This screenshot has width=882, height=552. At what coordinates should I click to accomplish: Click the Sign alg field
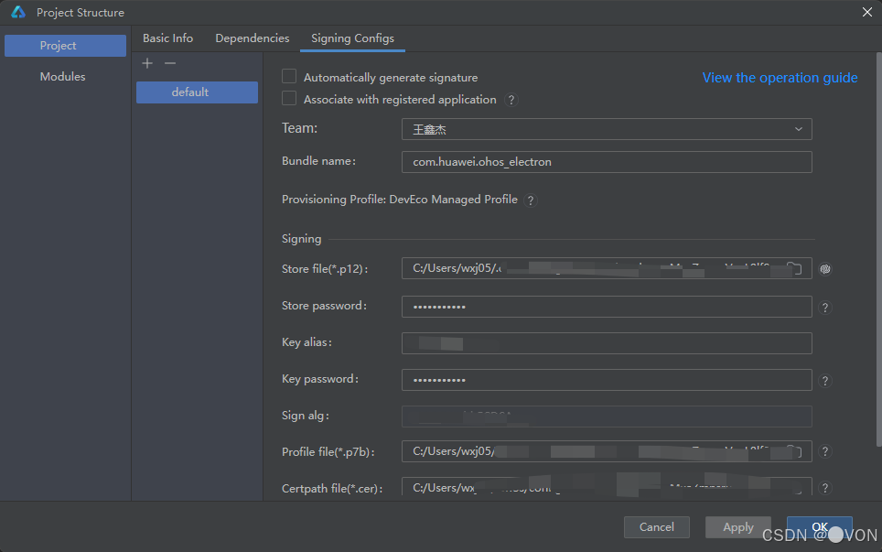(x=607, y=417)
